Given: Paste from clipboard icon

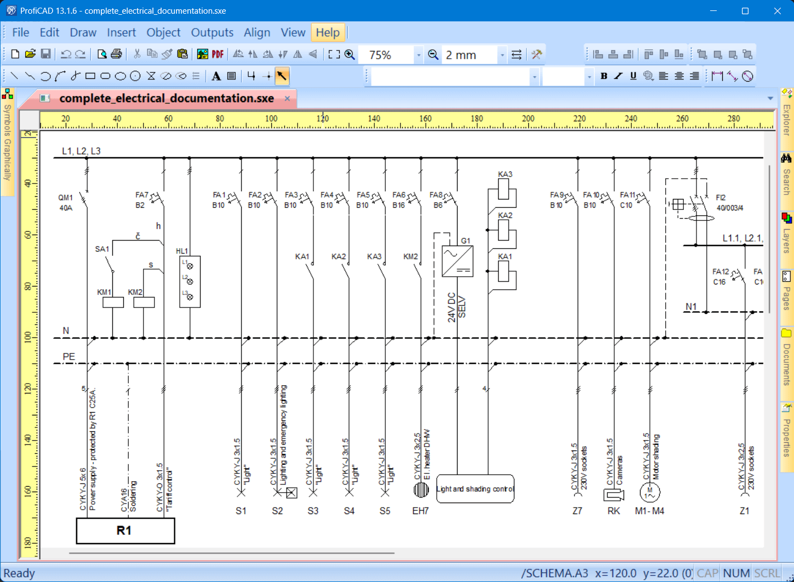Looking at the screenshot, I should 182,54.
